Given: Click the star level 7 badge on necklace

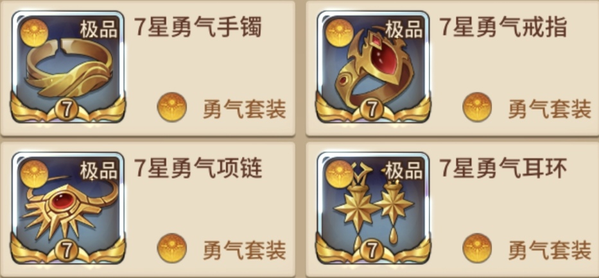Looking at the screenshot, I should click(67, 251).
